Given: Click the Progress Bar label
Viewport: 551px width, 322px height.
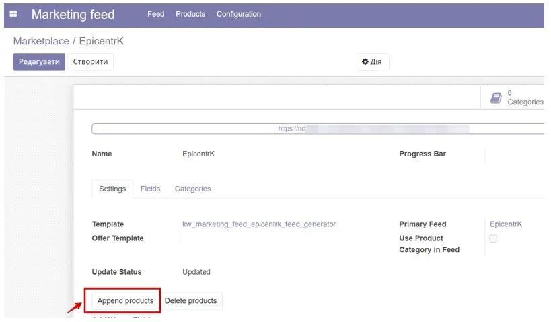Looking at the screenshot, I should click(423, 154).
